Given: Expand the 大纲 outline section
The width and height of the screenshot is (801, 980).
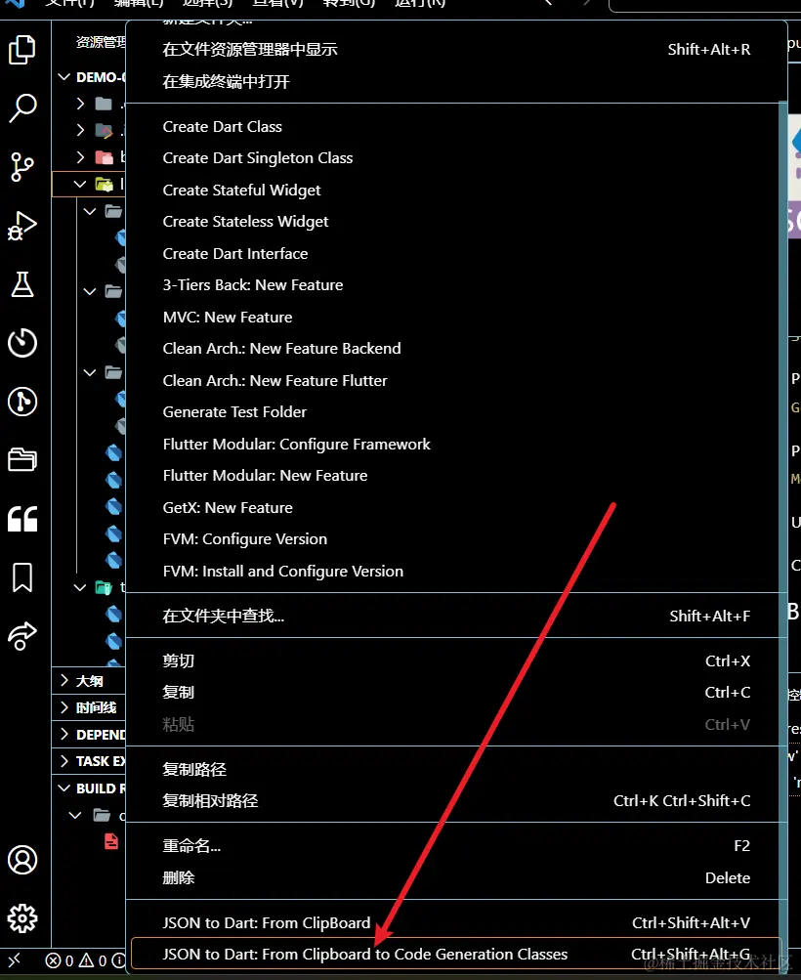Looking at the screenshot, I should pyautogui.click(x=89, y=681).
